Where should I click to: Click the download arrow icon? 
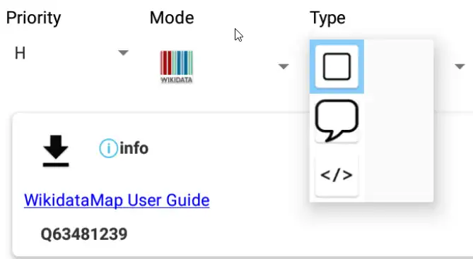(56, 150)
